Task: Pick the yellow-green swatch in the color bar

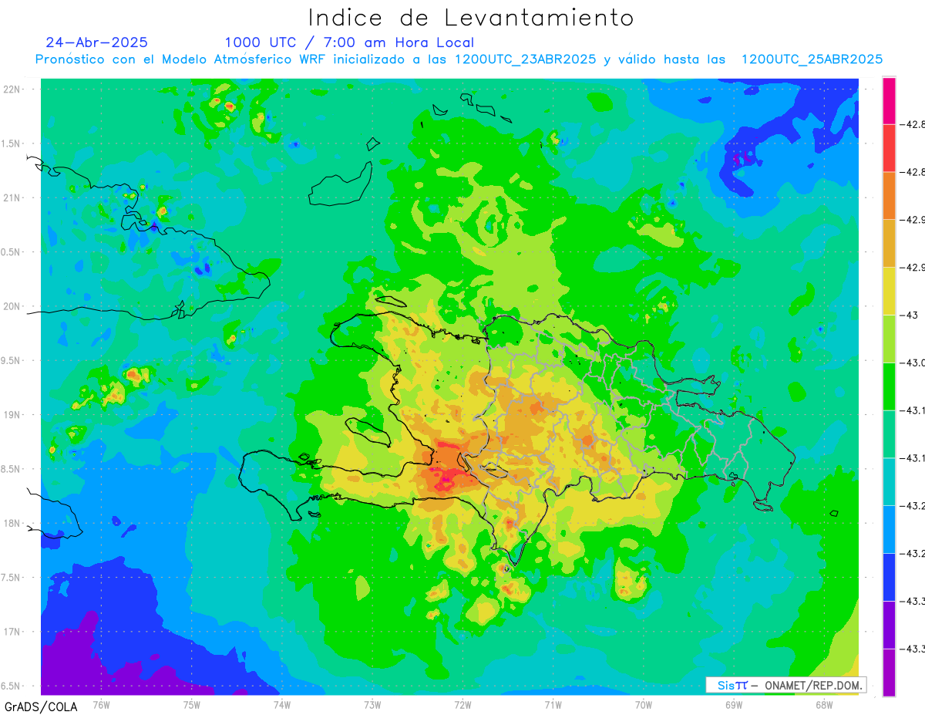Action: [x=889, y=339]
